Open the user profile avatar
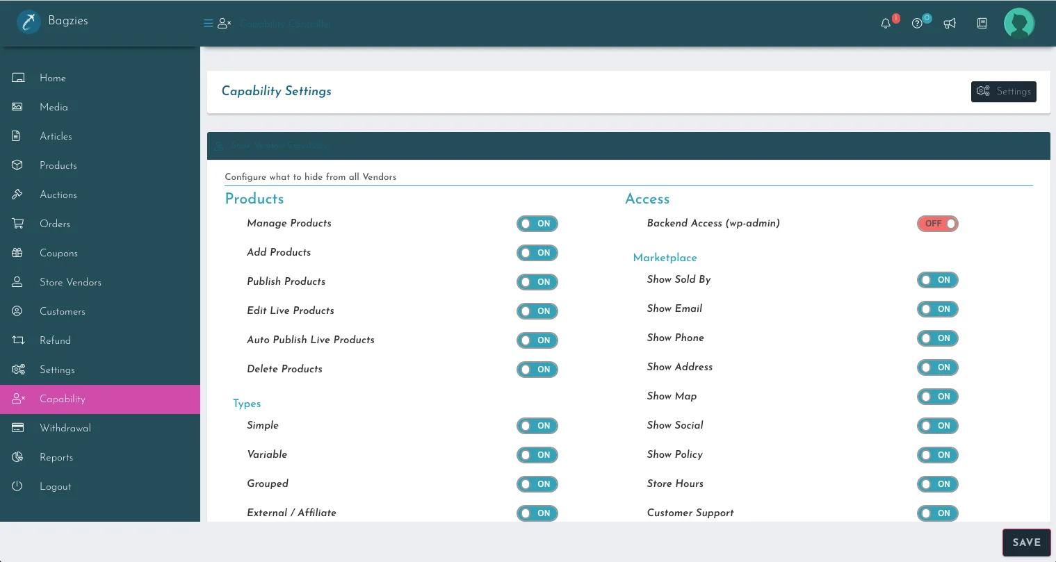 pyautogui.click(x=1019, y=24)
